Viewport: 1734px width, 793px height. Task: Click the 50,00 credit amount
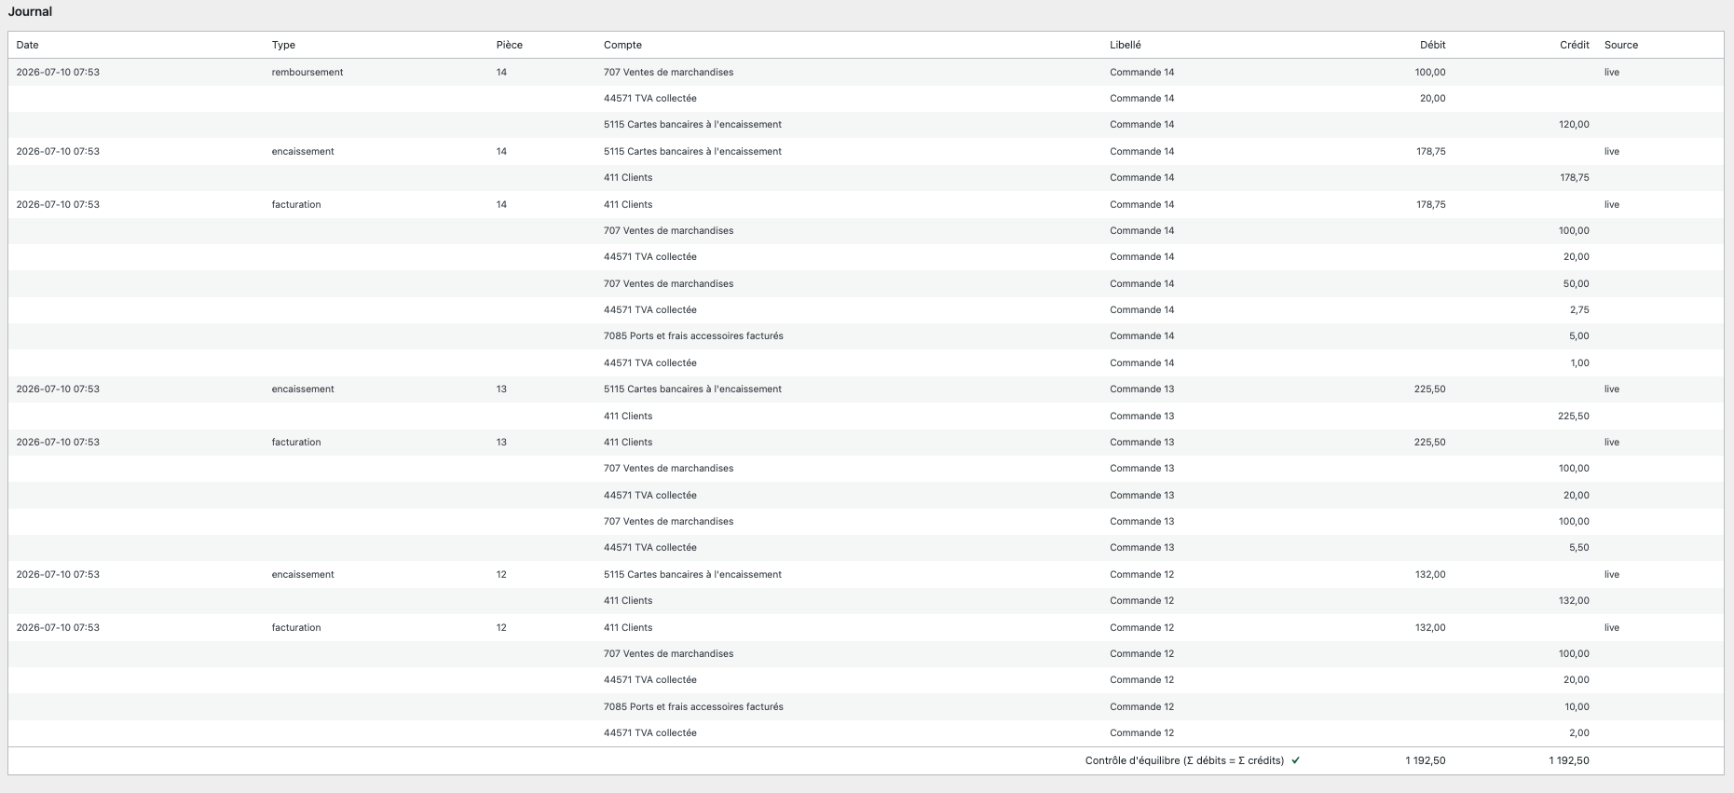1577,283
